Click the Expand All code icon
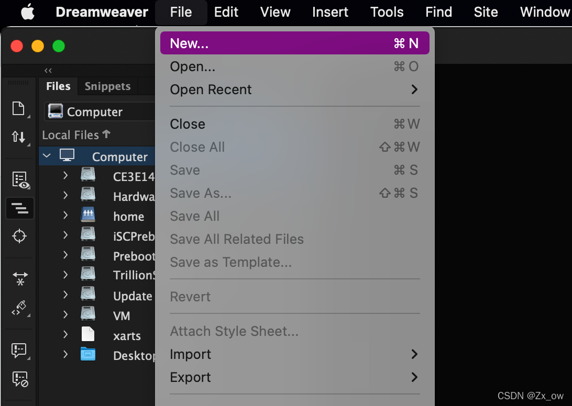The width and height of the screenshot is (572, 406). click(20, 278)
